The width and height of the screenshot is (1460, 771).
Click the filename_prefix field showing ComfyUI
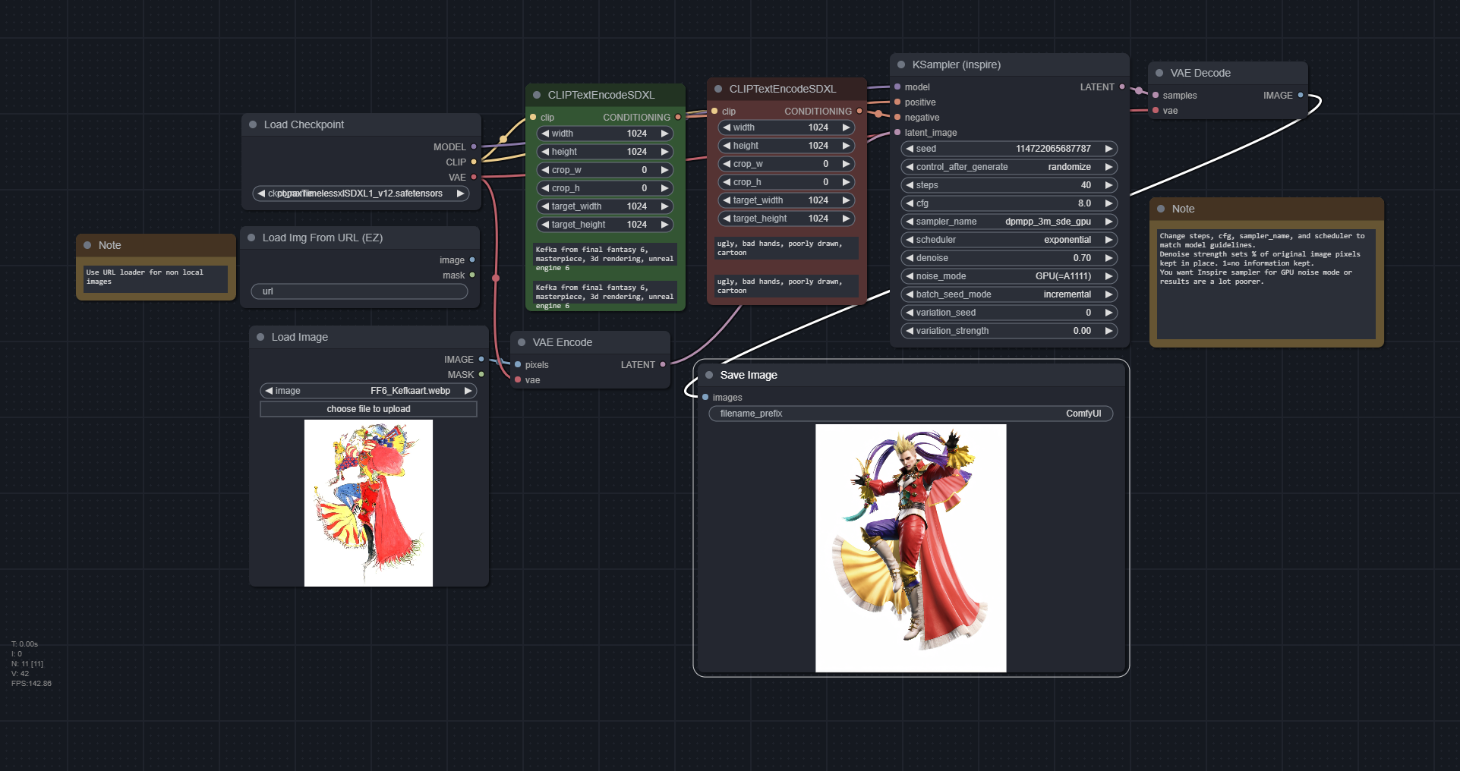point(911,414)
